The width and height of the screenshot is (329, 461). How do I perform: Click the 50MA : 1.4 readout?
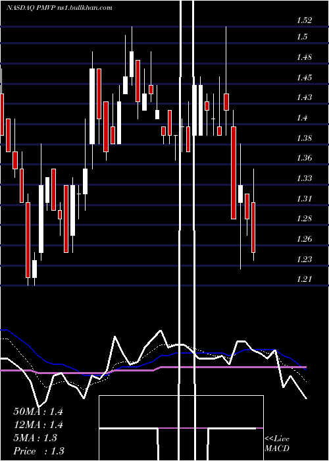38,412
